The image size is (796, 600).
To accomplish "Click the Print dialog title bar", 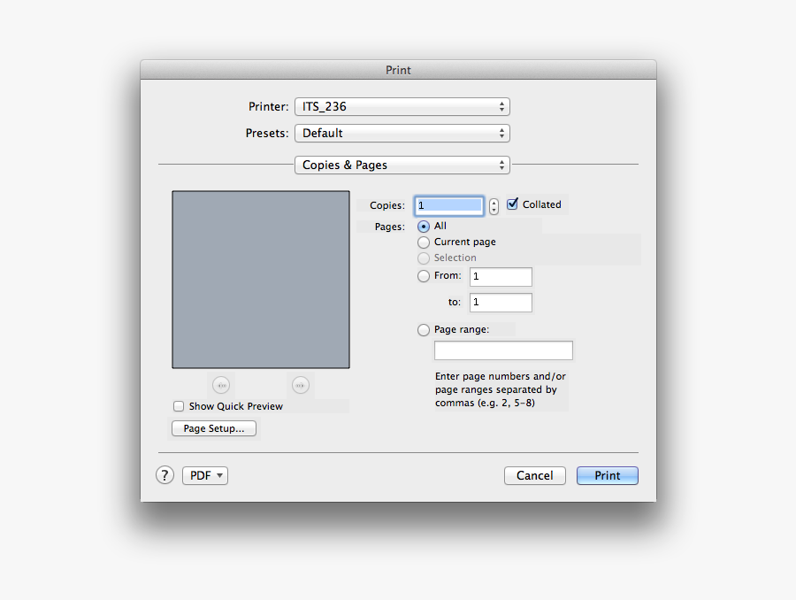I will click(x=399, y=70).
